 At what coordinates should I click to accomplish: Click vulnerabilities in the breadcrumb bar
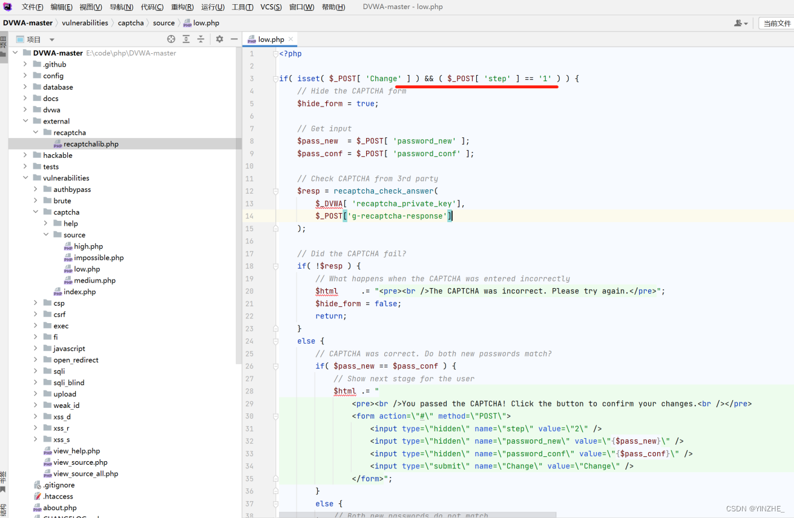coord(84,23)
